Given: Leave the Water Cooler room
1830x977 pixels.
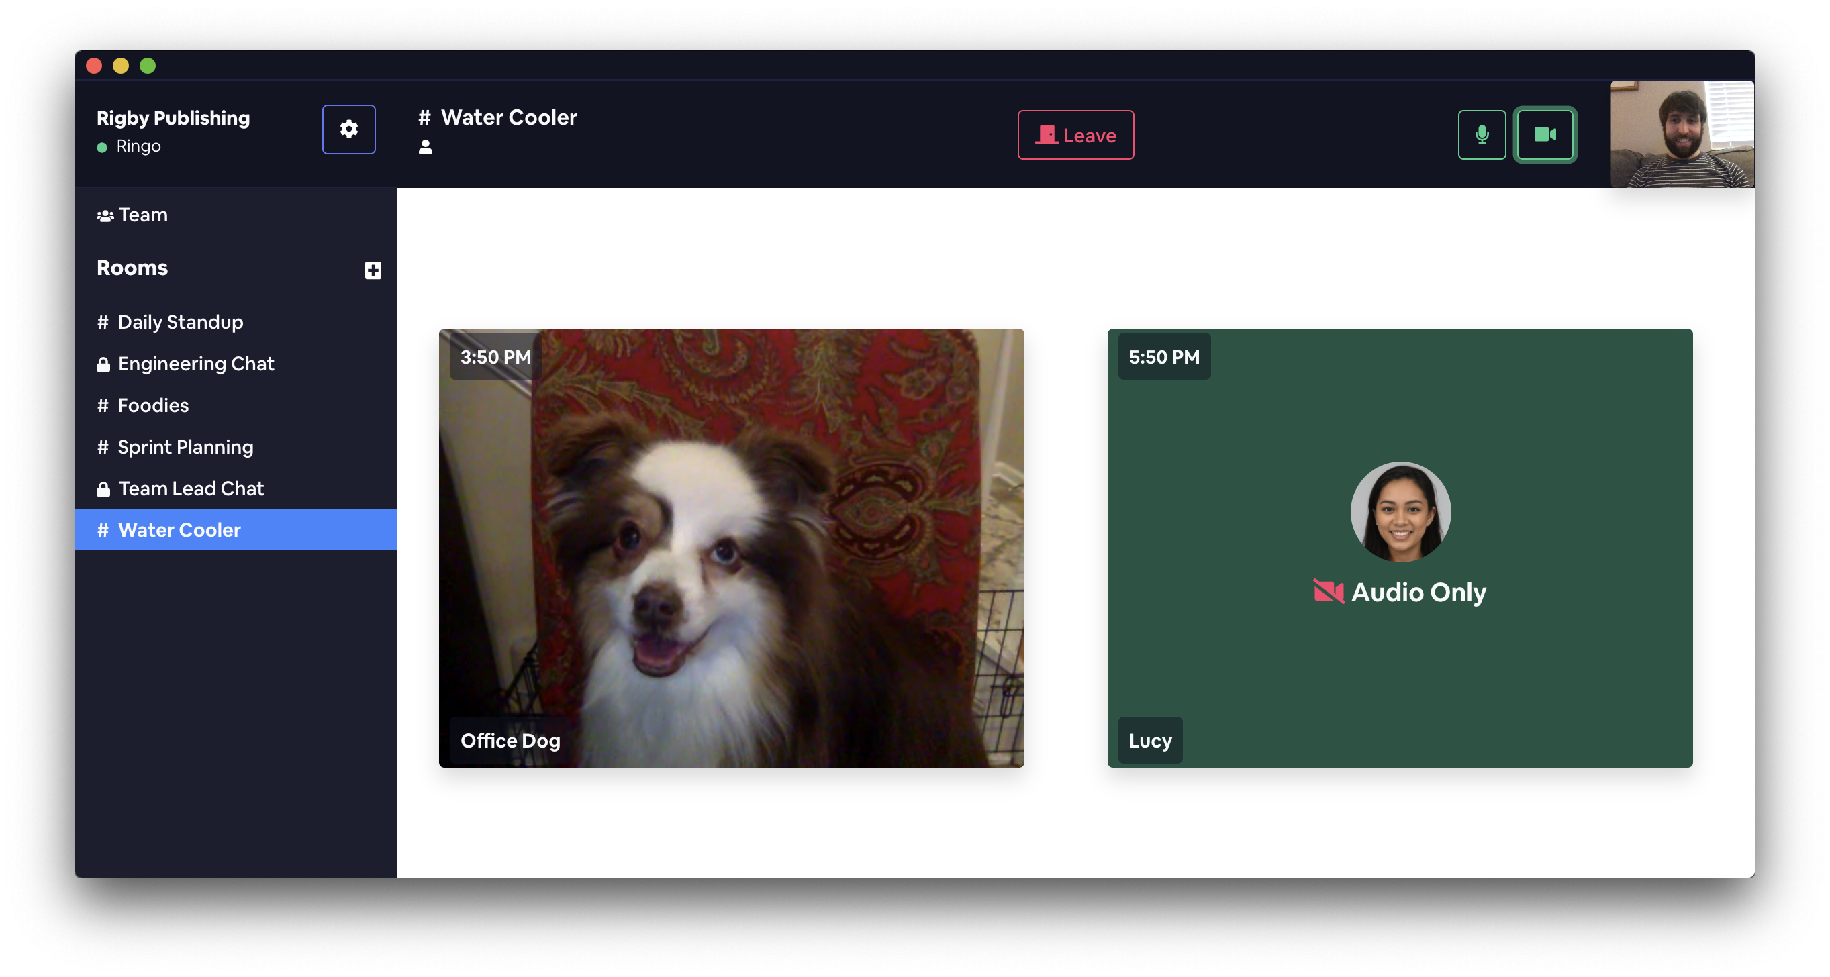Looking at the screenshot, I should tap(1075, 135).
